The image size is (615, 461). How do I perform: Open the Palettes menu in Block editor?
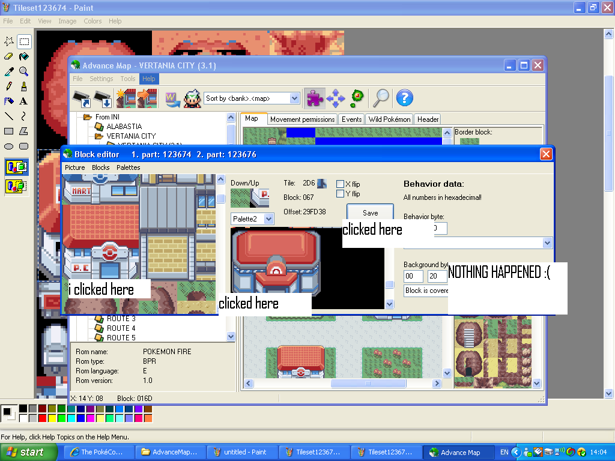pyautogui.click(x=128, y=167)
